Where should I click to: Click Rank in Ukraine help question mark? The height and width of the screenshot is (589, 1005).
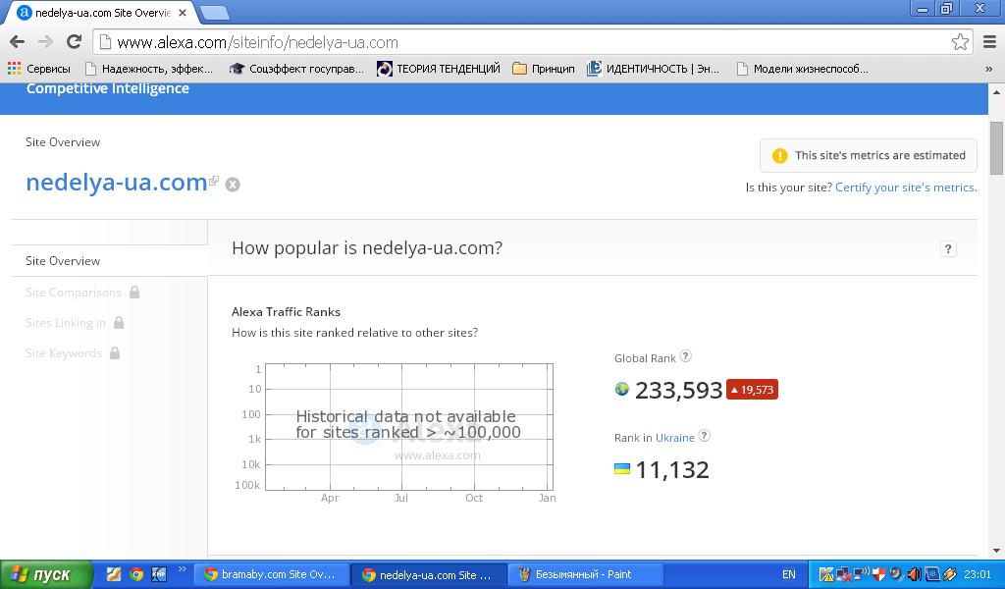[704, 436]
